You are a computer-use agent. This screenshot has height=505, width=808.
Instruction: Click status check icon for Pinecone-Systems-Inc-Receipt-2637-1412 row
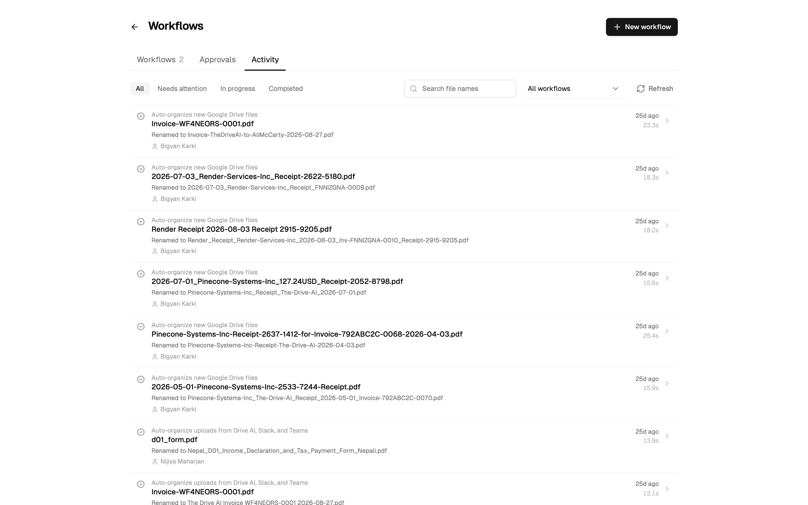point(141,326)
